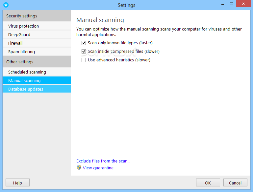Click the Manual scanning page heading
253x192 pixels.
pos(100,20)
